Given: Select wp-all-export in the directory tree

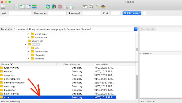Looking at the screenshot, I should (41, 34).
